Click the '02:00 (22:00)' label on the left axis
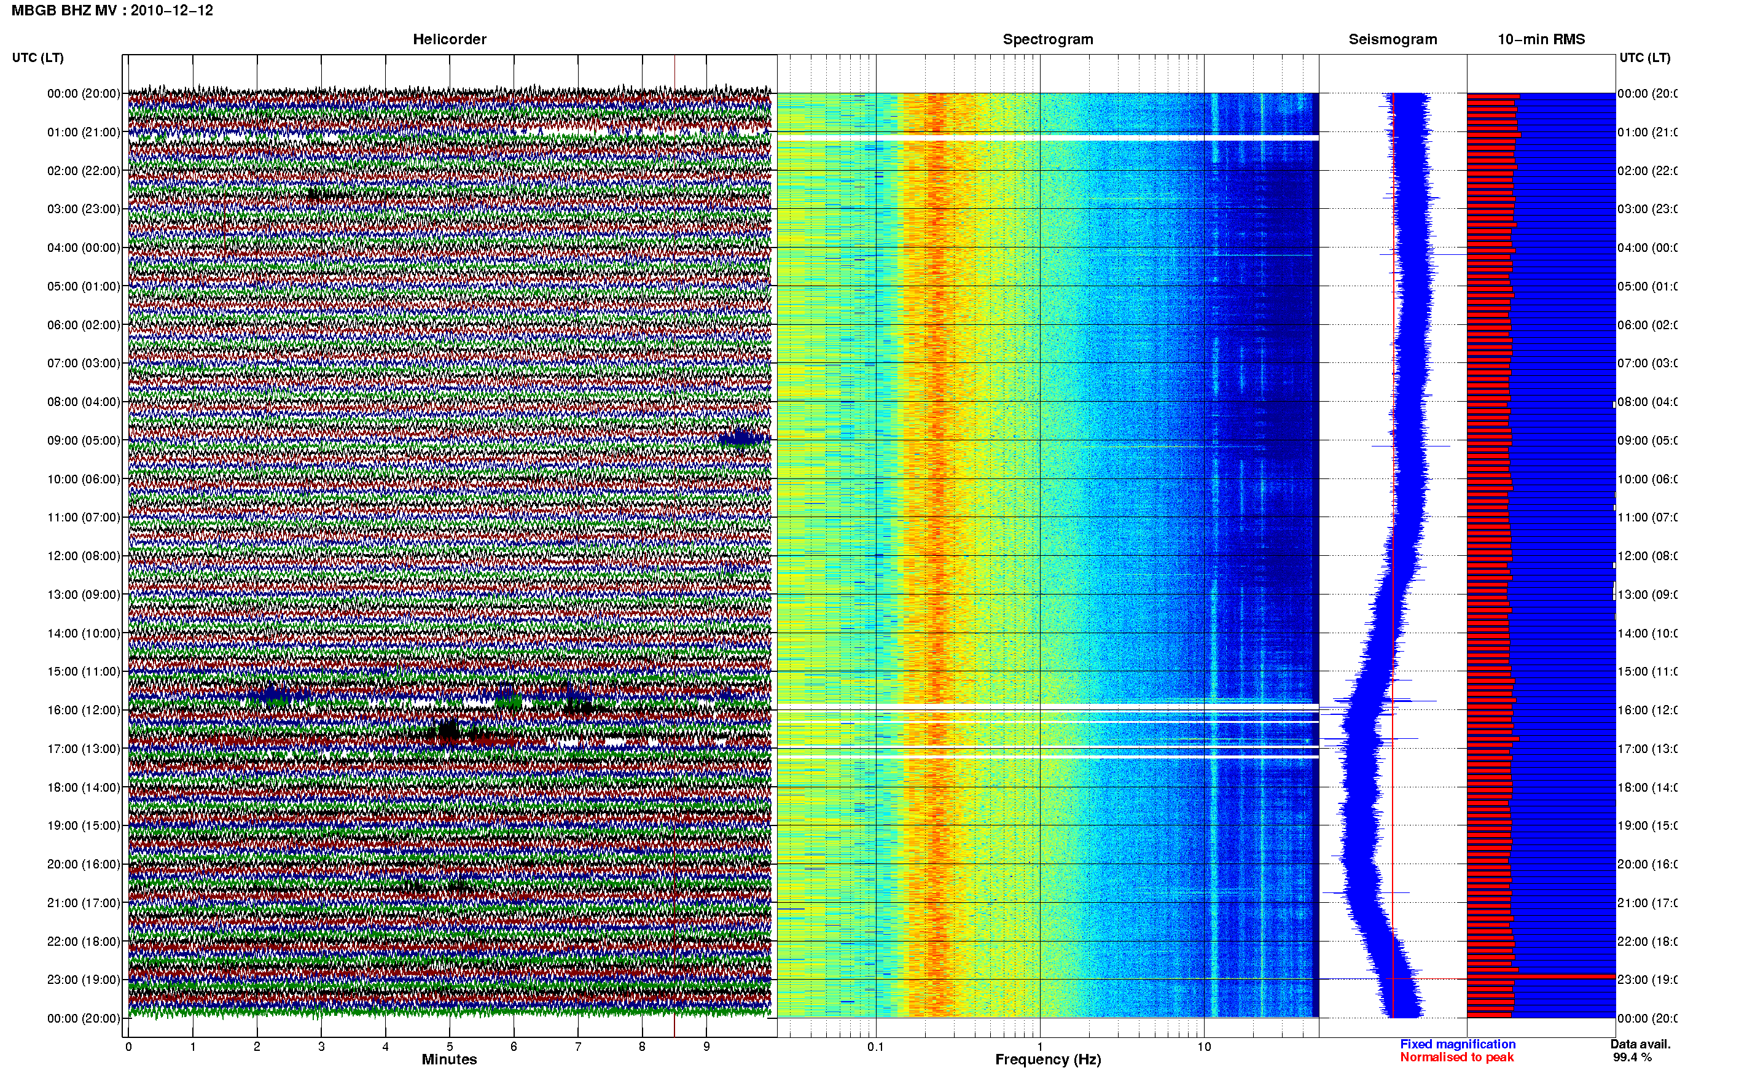The image size is (1747, 1092). [84, 171]
